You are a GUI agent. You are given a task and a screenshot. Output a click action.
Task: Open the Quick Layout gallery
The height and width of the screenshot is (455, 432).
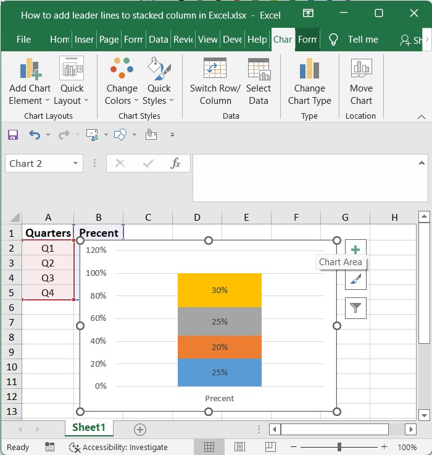point(71,82)
